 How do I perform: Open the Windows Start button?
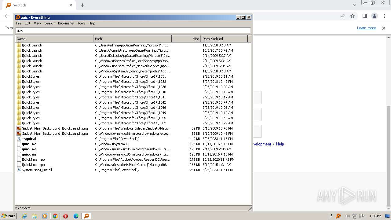[x=9, y=216]
